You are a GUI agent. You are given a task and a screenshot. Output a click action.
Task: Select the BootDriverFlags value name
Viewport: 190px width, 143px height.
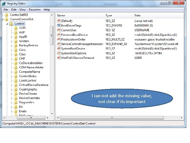[x=71, y=25]
